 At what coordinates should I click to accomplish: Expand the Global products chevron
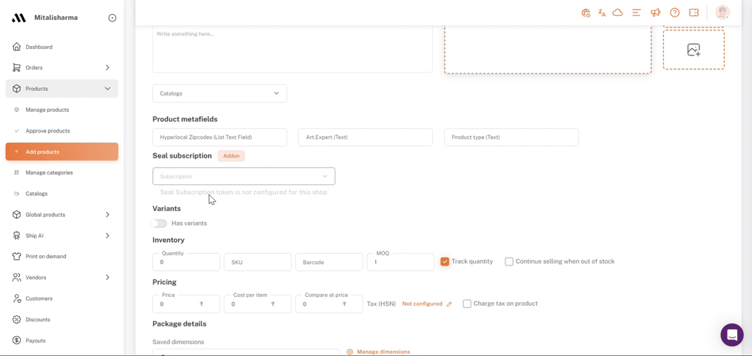coord(107,215)
